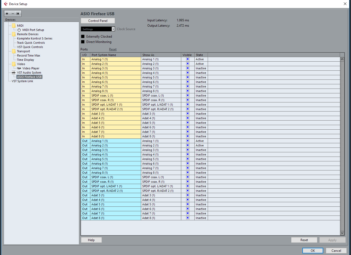Click the Cubase logo in title bar
The image size is (351, 255).
[x=6, y=4]
